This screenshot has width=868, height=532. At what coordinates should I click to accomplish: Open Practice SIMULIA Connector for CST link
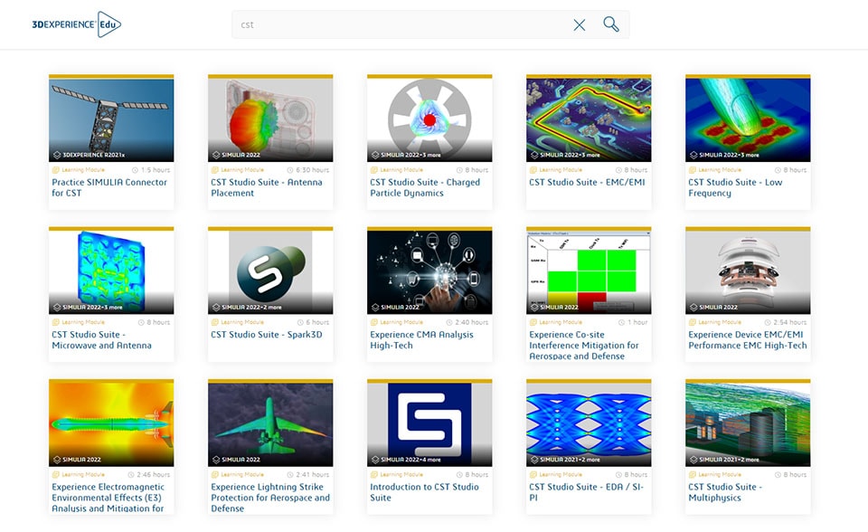tap(109, 187)
